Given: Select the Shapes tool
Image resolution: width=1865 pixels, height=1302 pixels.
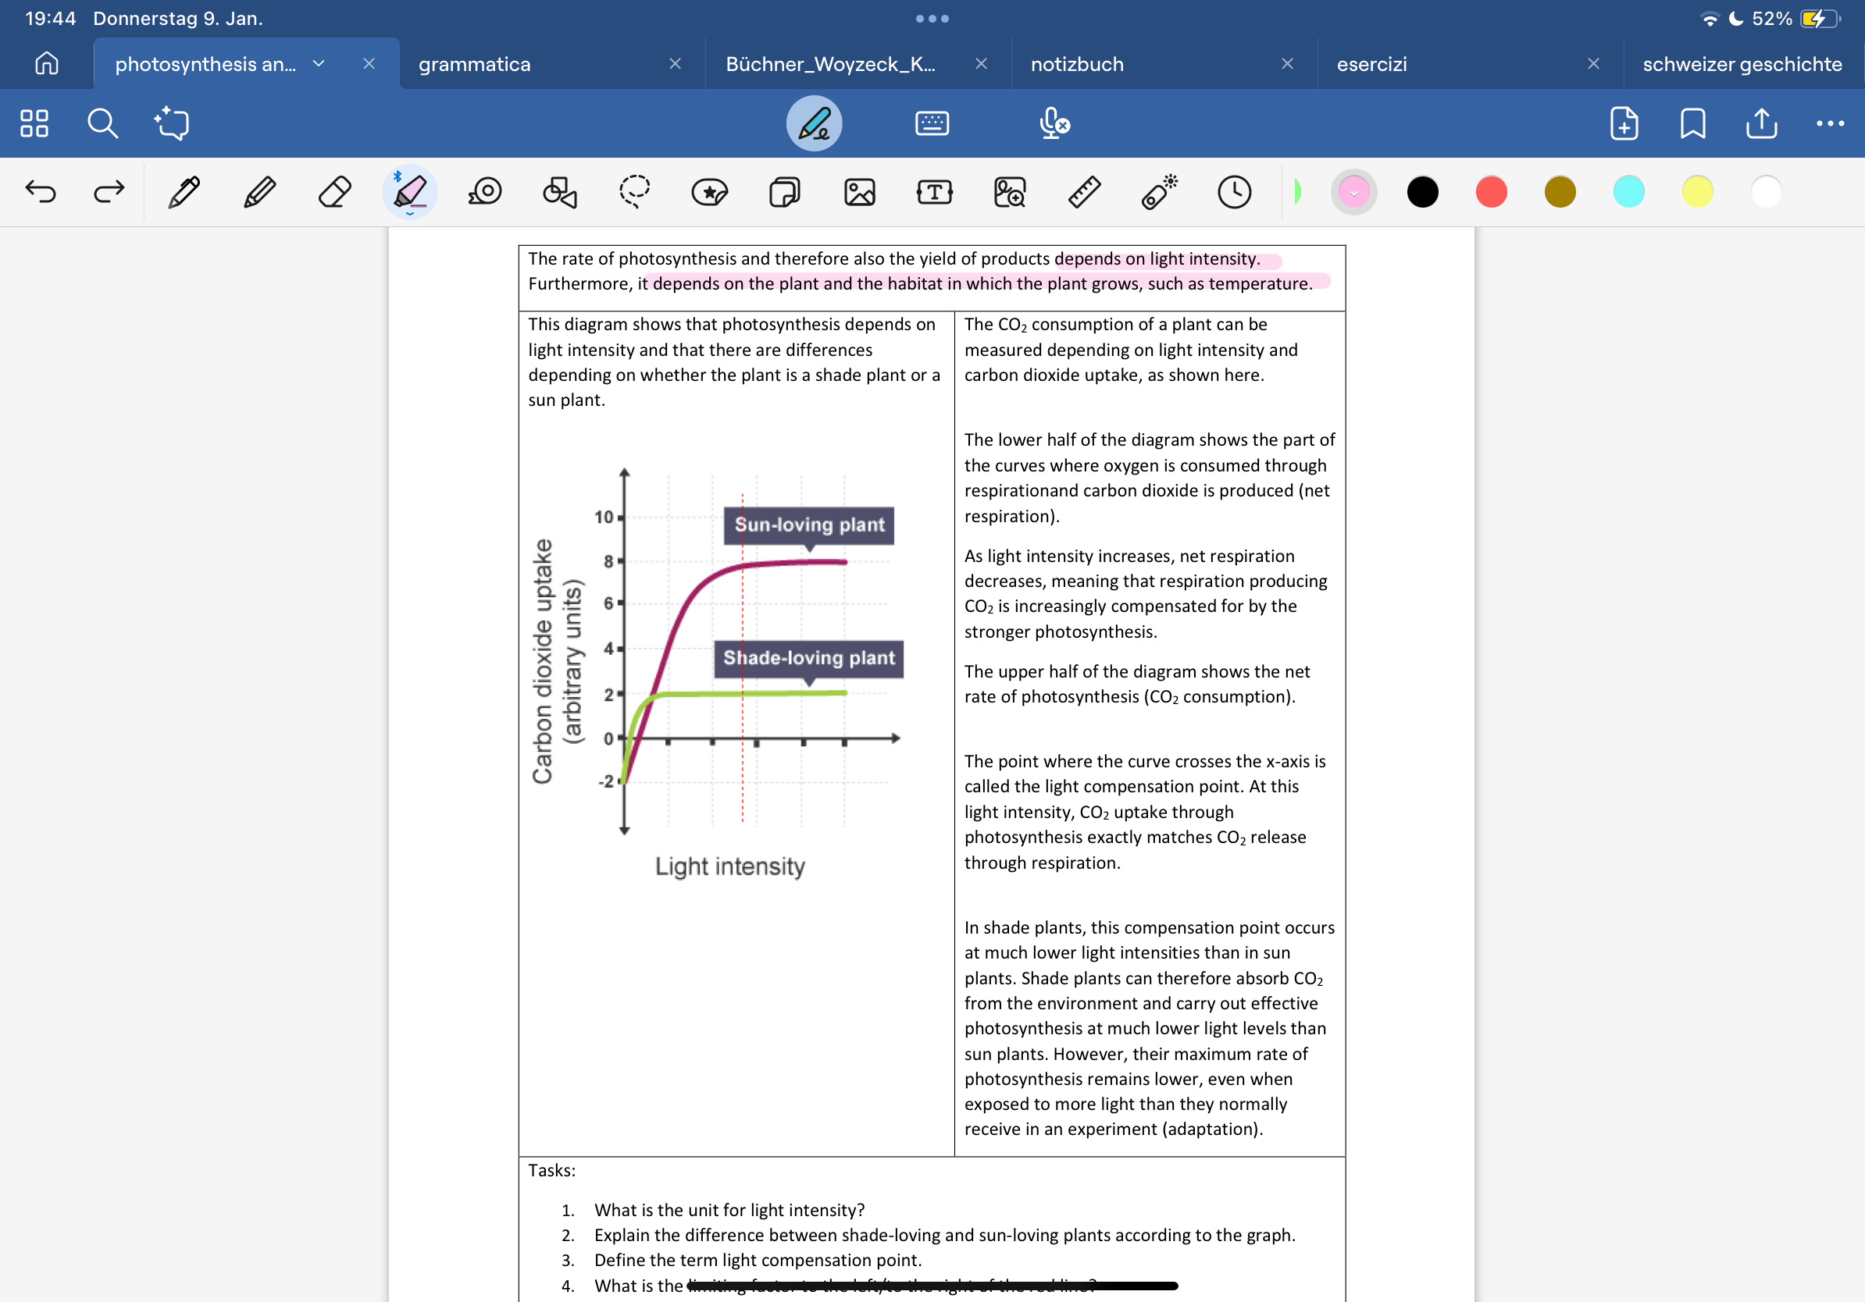Looking at the screenshot, I should (560, 192).
